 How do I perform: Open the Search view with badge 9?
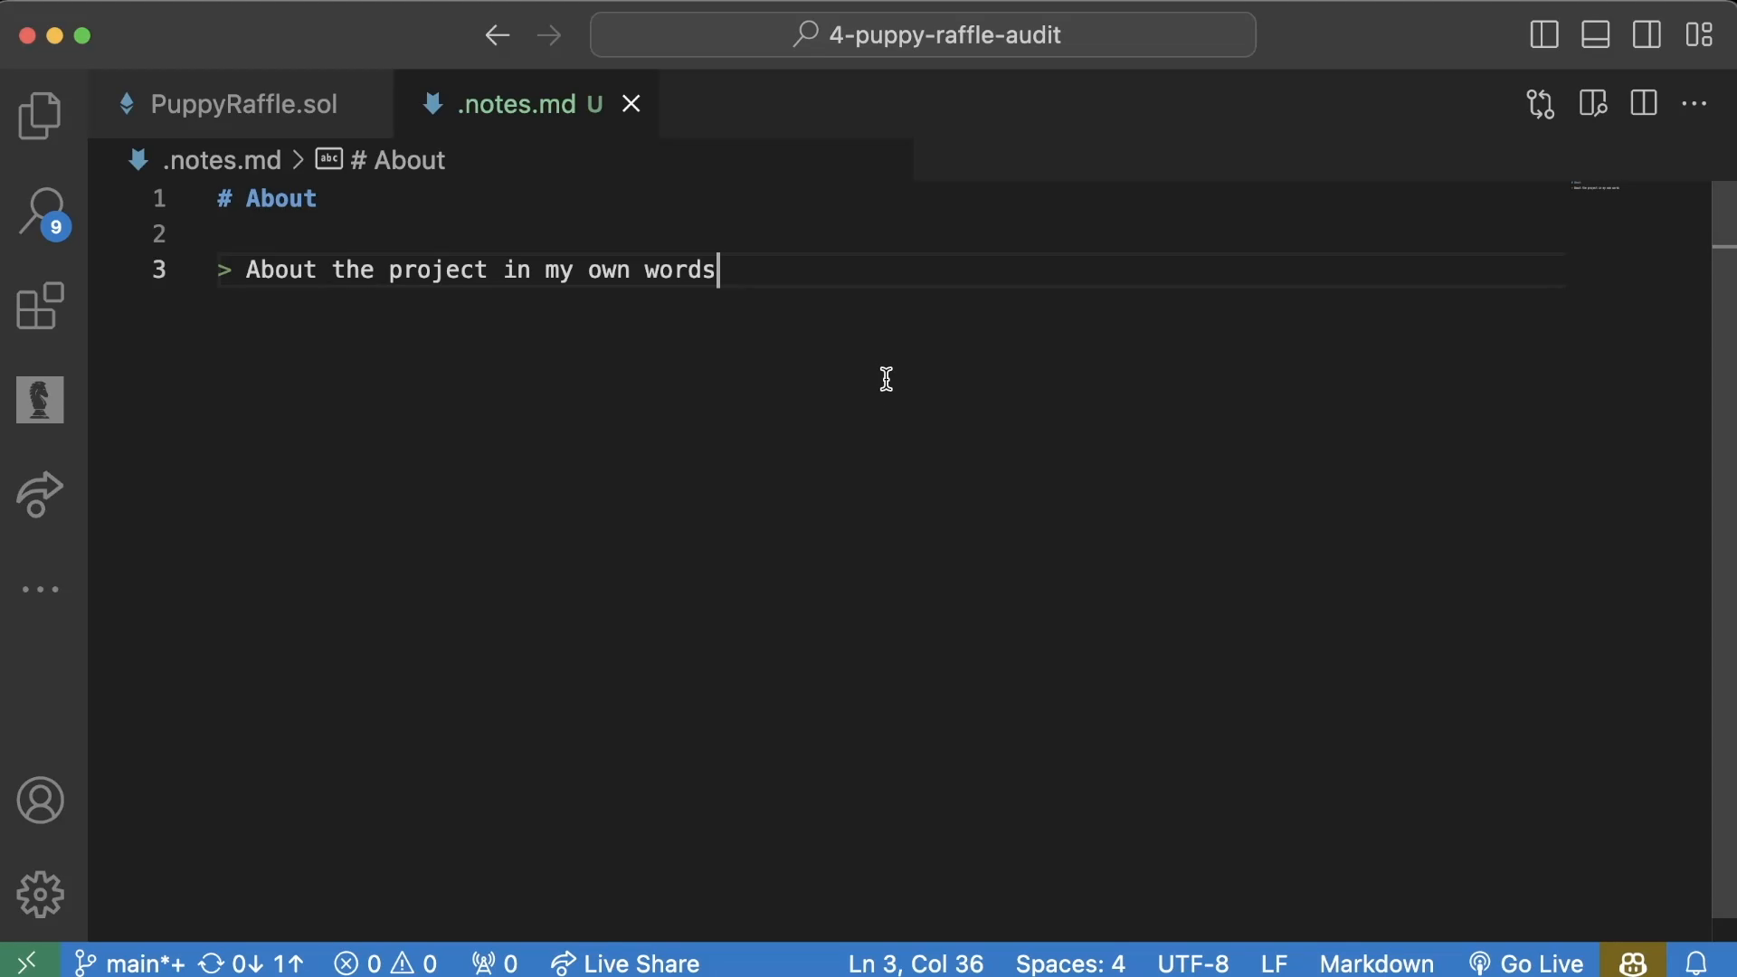pyautogui.click(x=42, y=212)
